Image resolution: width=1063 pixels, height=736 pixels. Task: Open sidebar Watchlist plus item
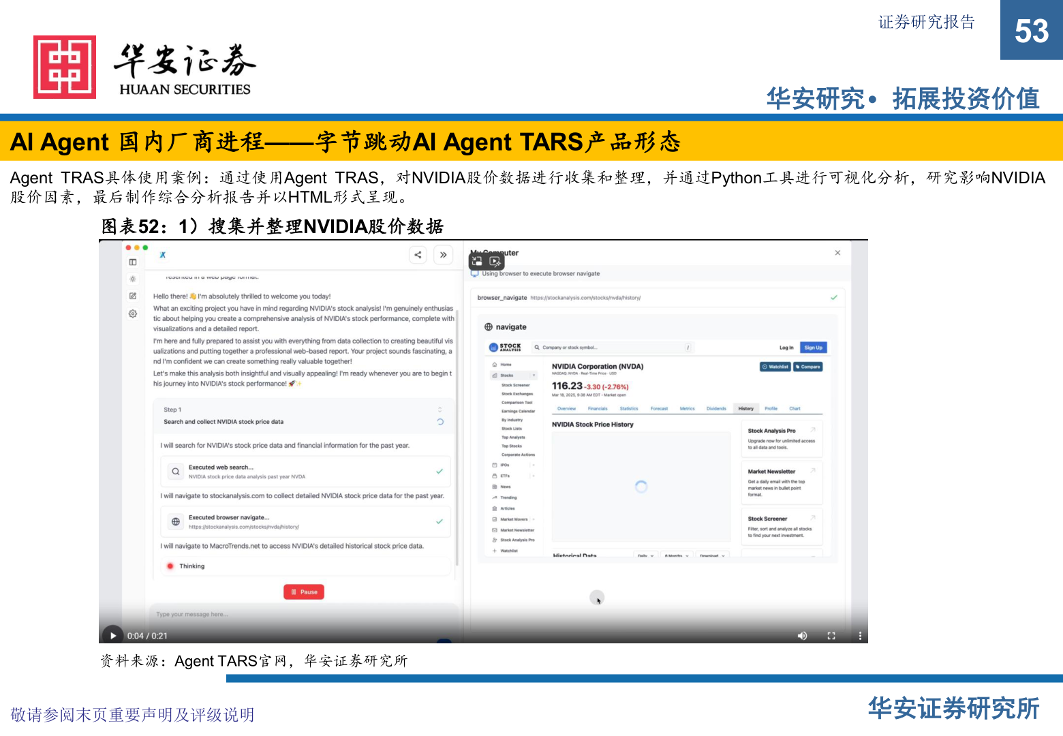pos(508,551)
